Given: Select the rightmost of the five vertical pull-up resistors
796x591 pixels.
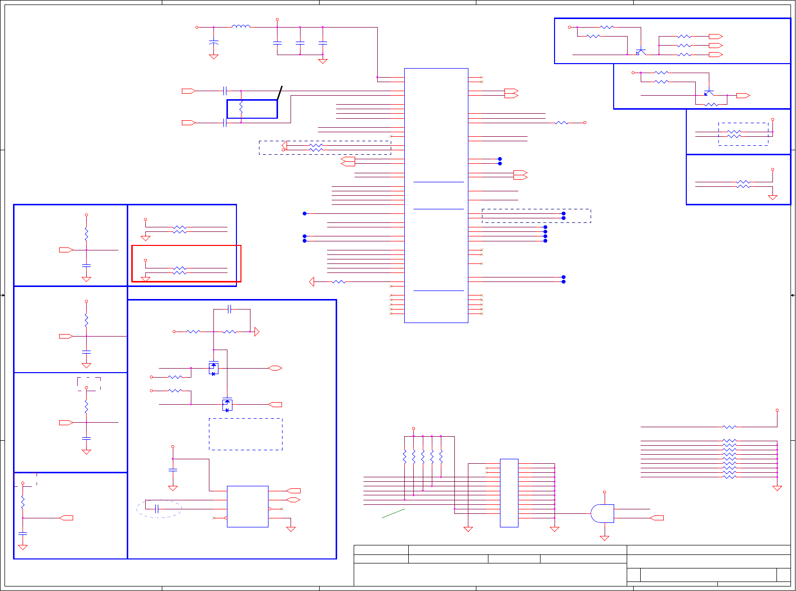Looking at the screenshot, I should click(x=441, y=457).
